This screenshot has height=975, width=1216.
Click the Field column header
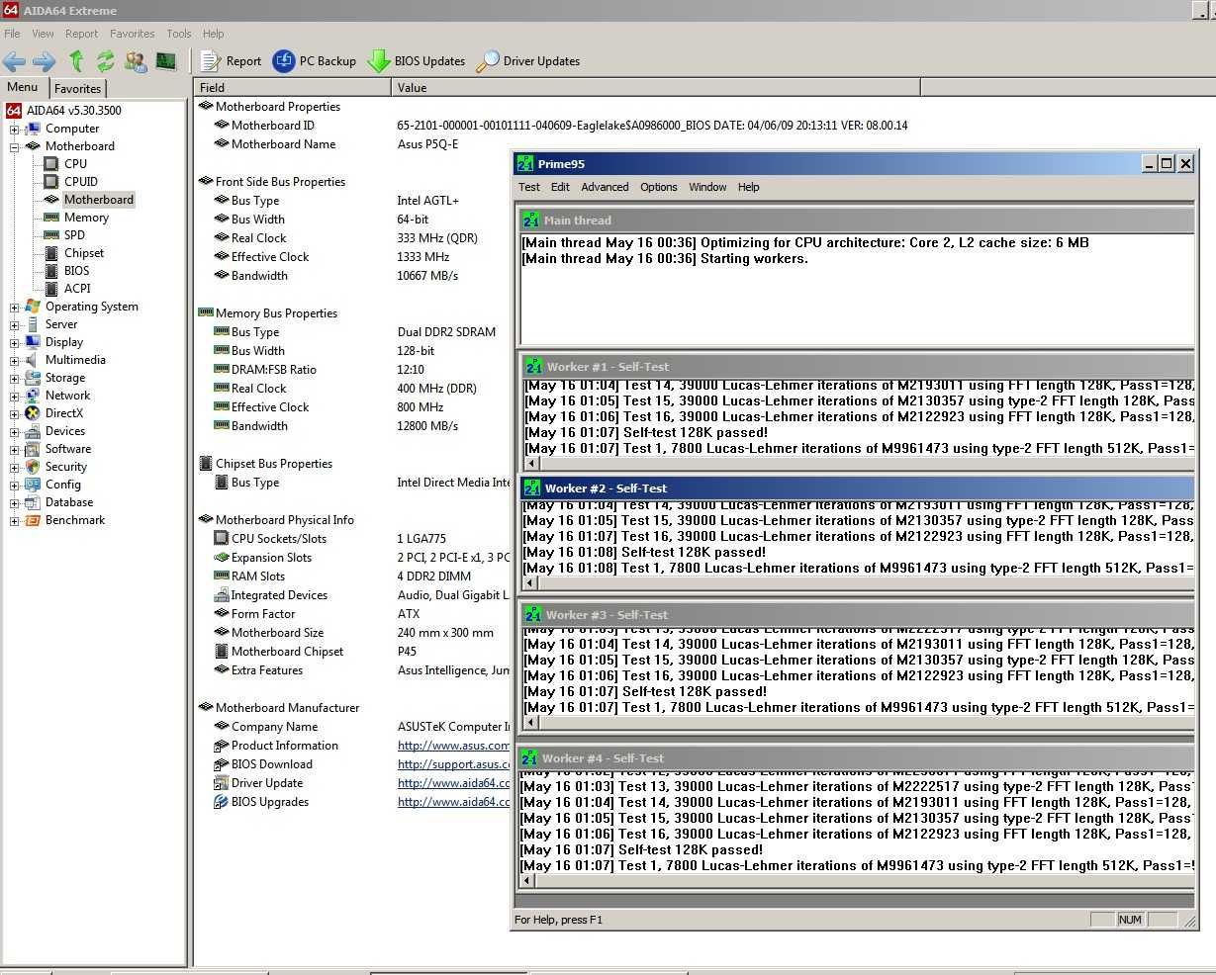[x=293, y=88]
